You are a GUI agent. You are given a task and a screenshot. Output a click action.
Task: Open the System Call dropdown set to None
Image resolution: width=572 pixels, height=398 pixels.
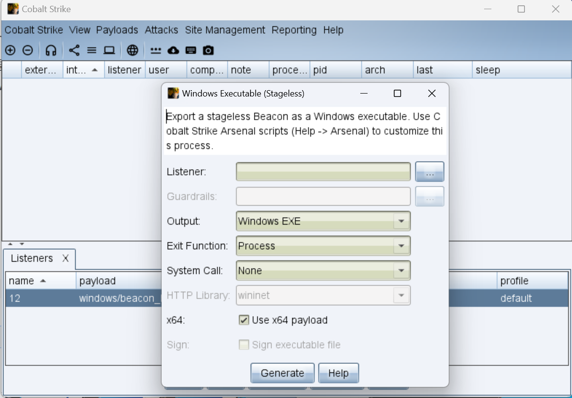coord(323,271)
